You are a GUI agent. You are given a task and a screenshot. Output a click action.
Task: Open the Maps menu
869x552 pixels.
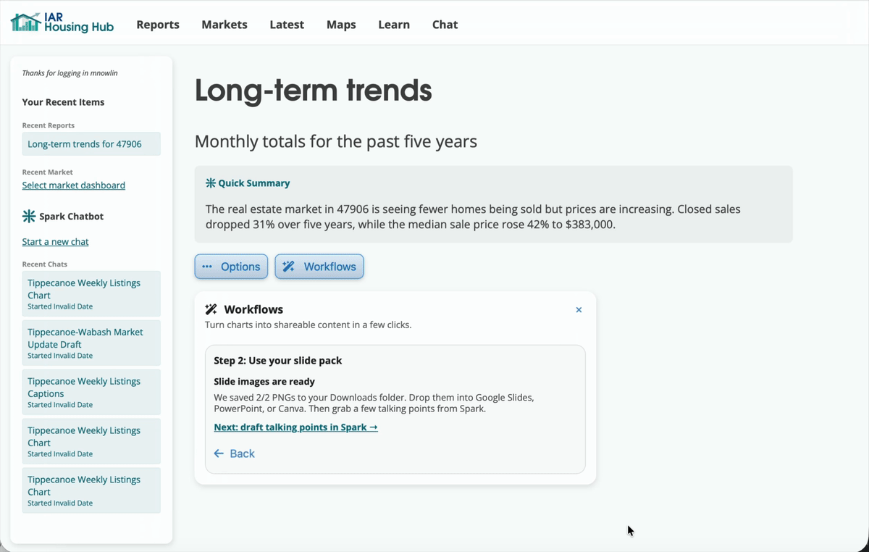(x=341, y=25)
